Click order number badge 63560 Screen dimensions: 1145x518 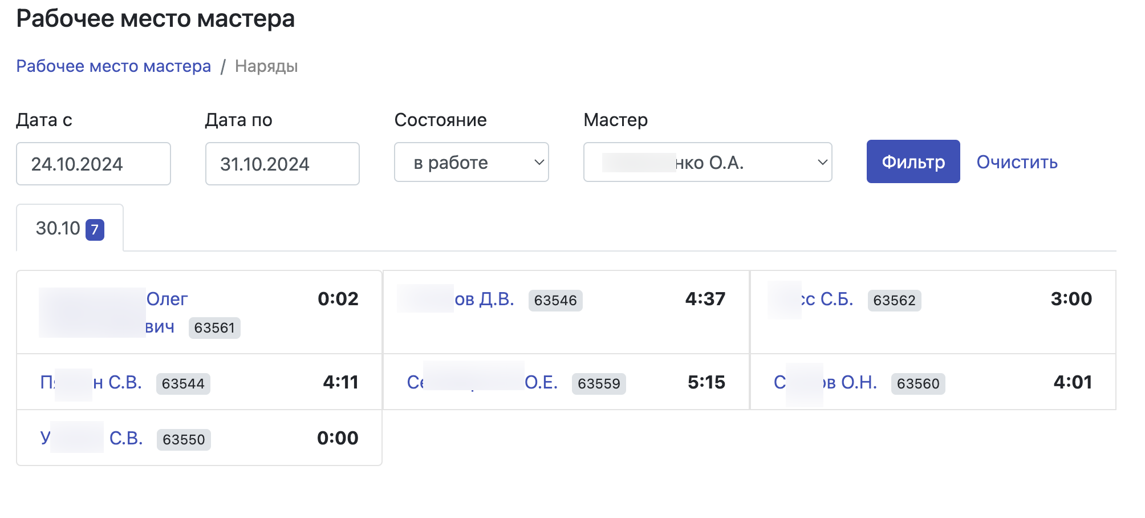point(917,384)
